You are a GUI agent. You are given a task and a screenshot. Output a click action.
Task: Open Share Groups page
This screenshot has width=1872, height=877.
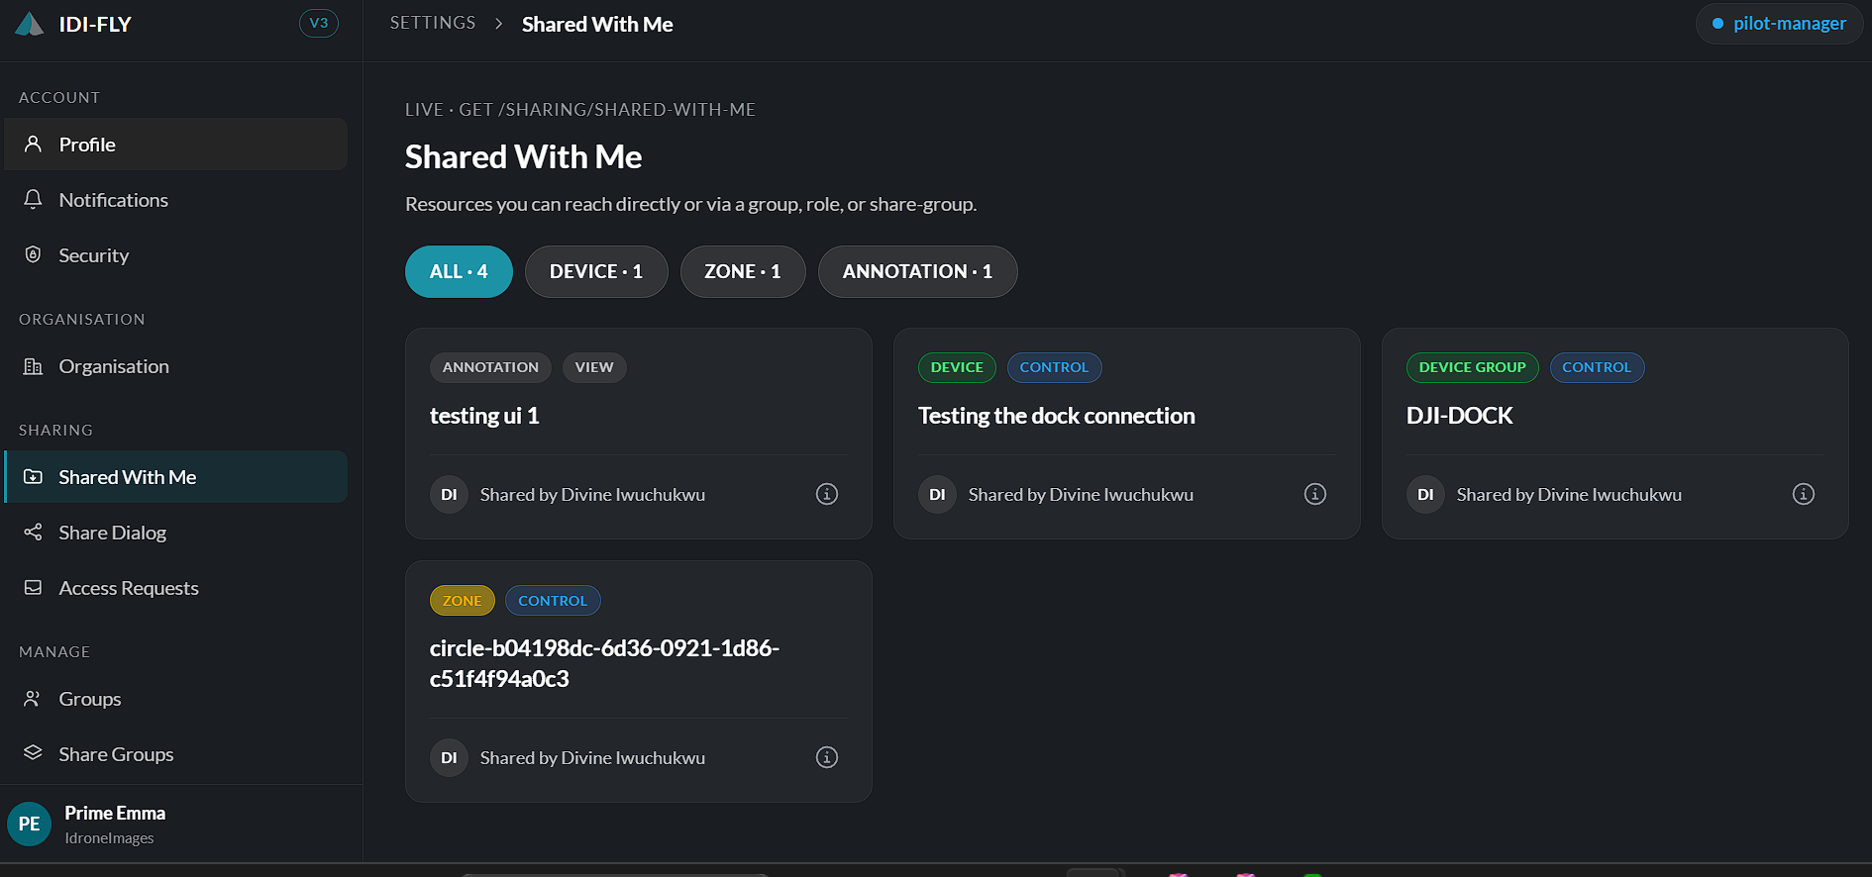coord(176,754)
